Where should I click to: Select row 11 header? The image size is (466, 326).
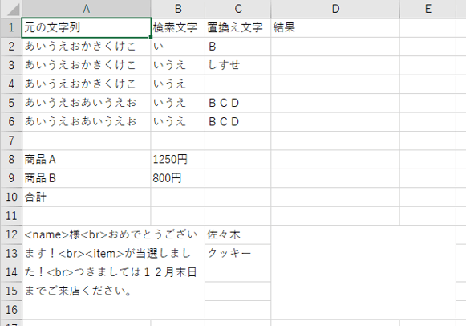pyautogui.click(x=11, y=216)
